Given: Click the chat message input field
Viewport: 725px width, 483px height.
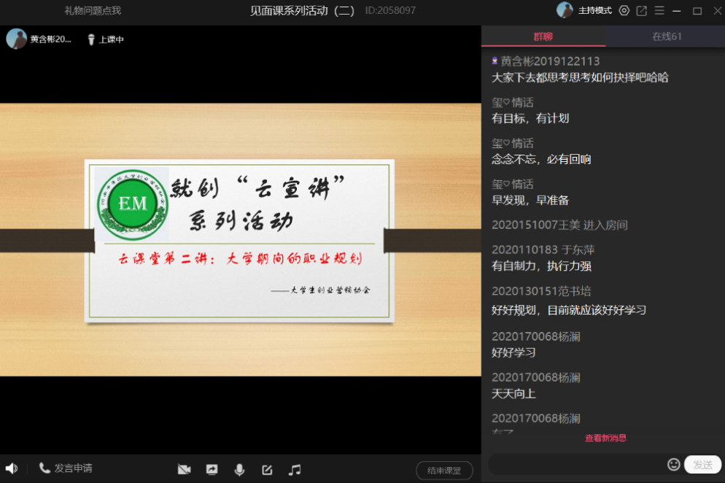Looking at the screenshot, I should coord(576,464).
